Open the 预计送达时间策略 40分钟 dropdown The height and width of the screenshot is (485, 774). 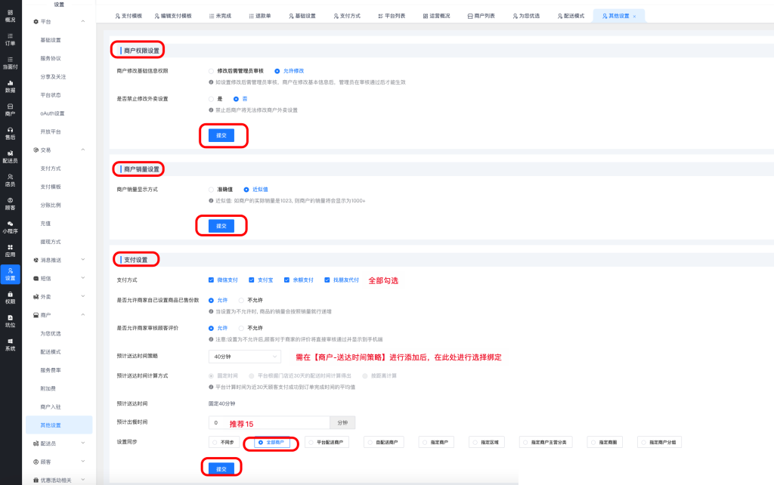pyautogui.click(x=244, y=356)
